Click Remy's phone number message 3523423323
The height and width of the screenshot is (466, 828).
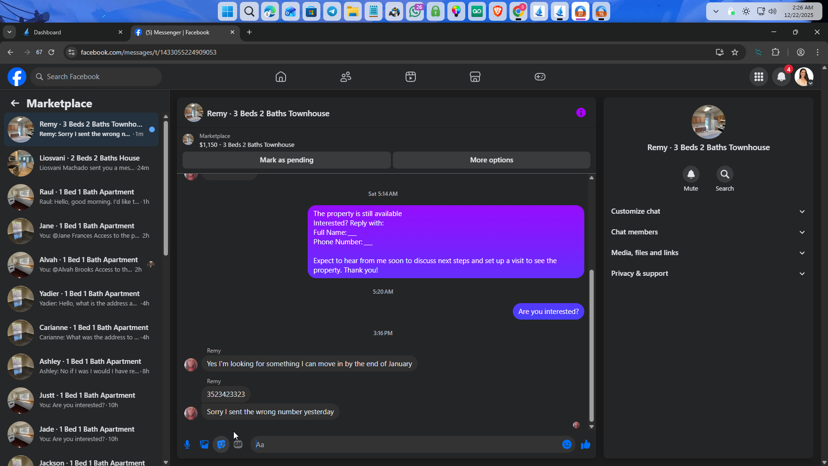coord(226,394)
